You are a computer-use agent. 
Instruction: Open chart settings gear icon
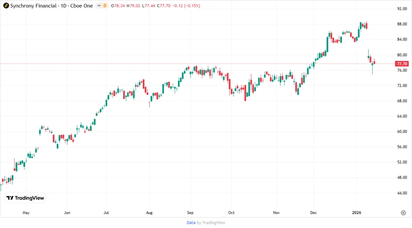click(x=403, y=213)
